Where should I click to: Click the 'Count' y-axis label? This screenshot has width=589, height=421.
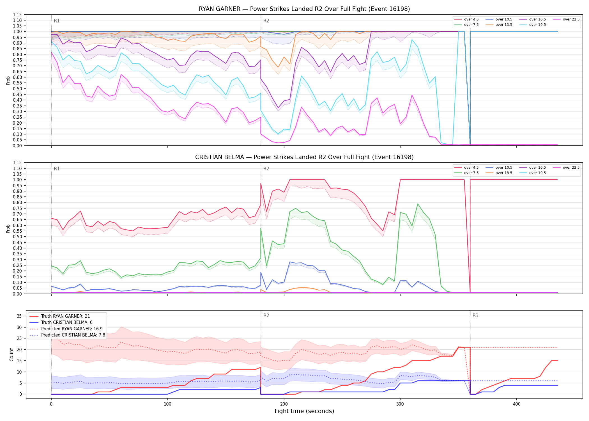coord(11,354)
